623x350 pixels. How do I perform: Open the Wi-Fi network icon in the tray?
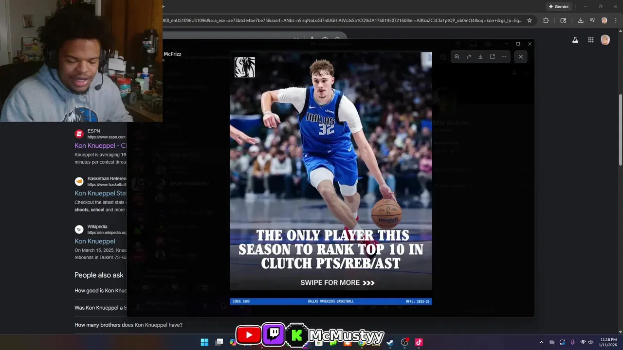[x=583, y=342]
